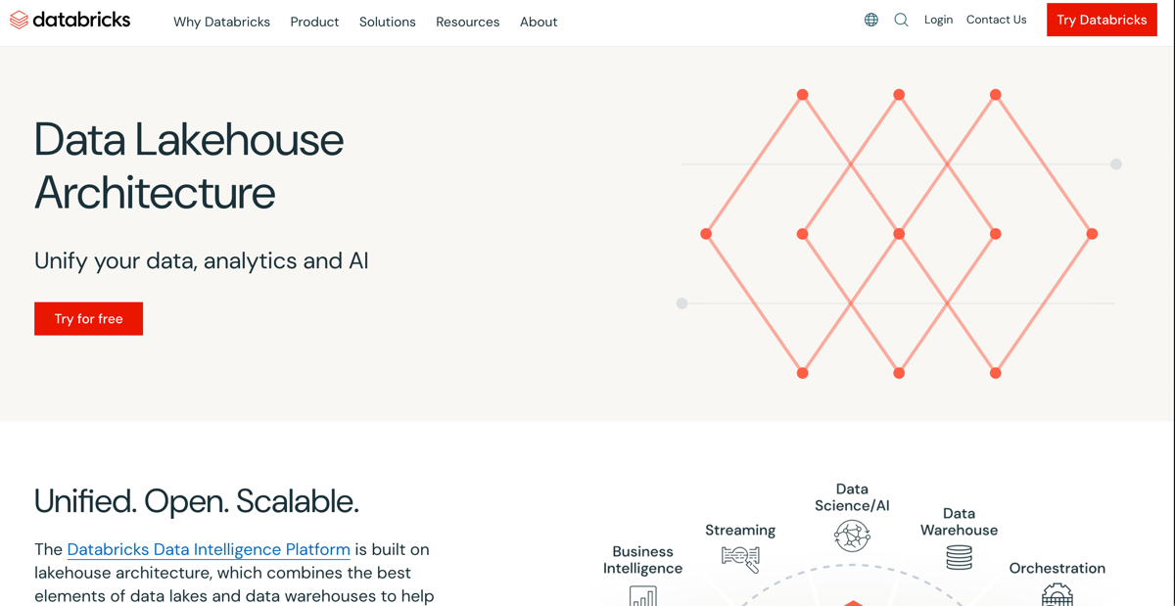Select the Streaming icon

coord(740,559)
